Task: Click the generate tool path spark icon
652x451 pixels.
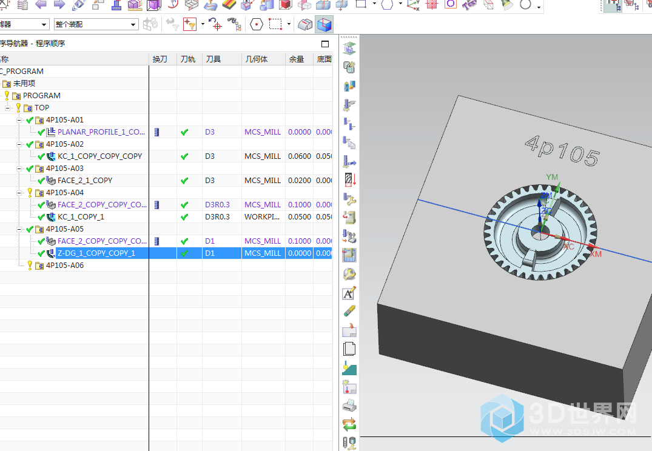Action: click(349, 105)
